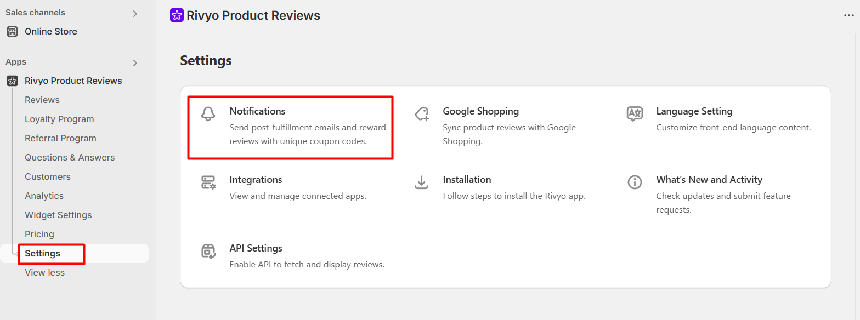Screen dimensions: 860x320
Task: Open the three-dot more menu
Action: tap(848, 15)
